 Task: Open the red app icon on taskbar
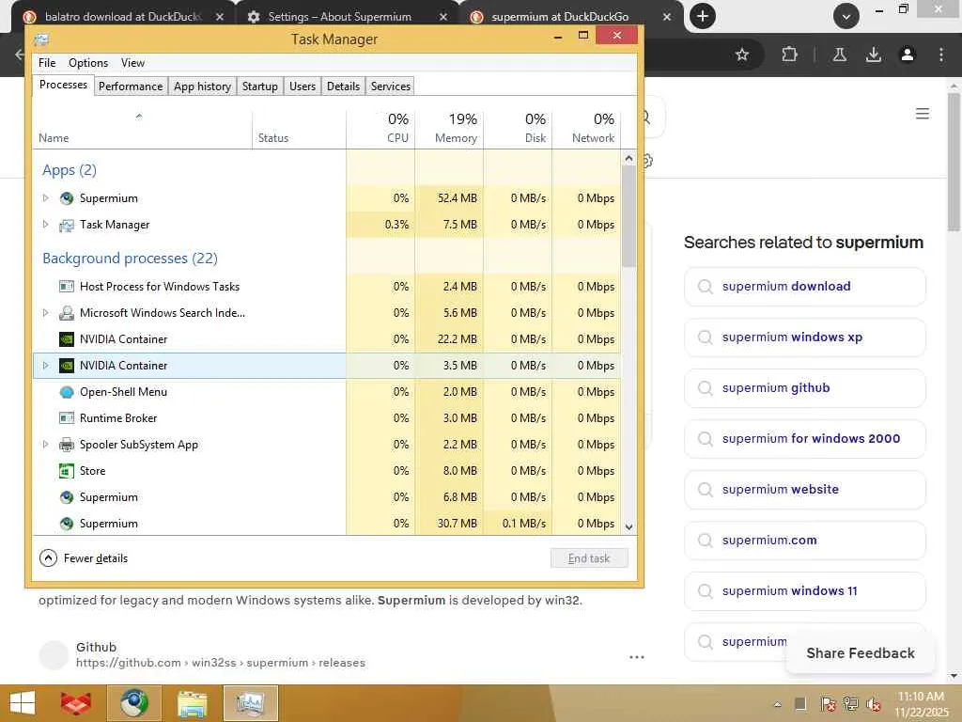[x=75, y=703]
